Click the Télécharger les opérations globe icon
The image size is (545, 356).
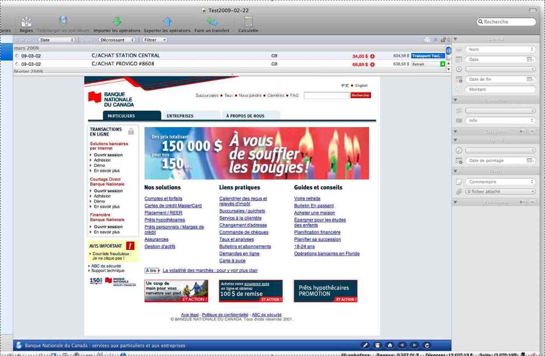pos(64,21)
